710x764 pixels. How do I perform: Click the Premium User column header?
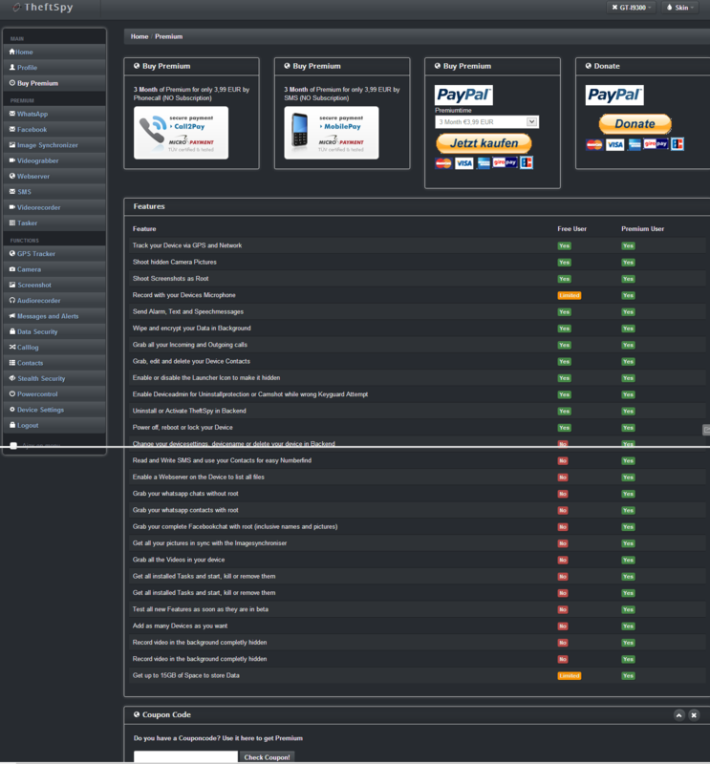point(643,228)
